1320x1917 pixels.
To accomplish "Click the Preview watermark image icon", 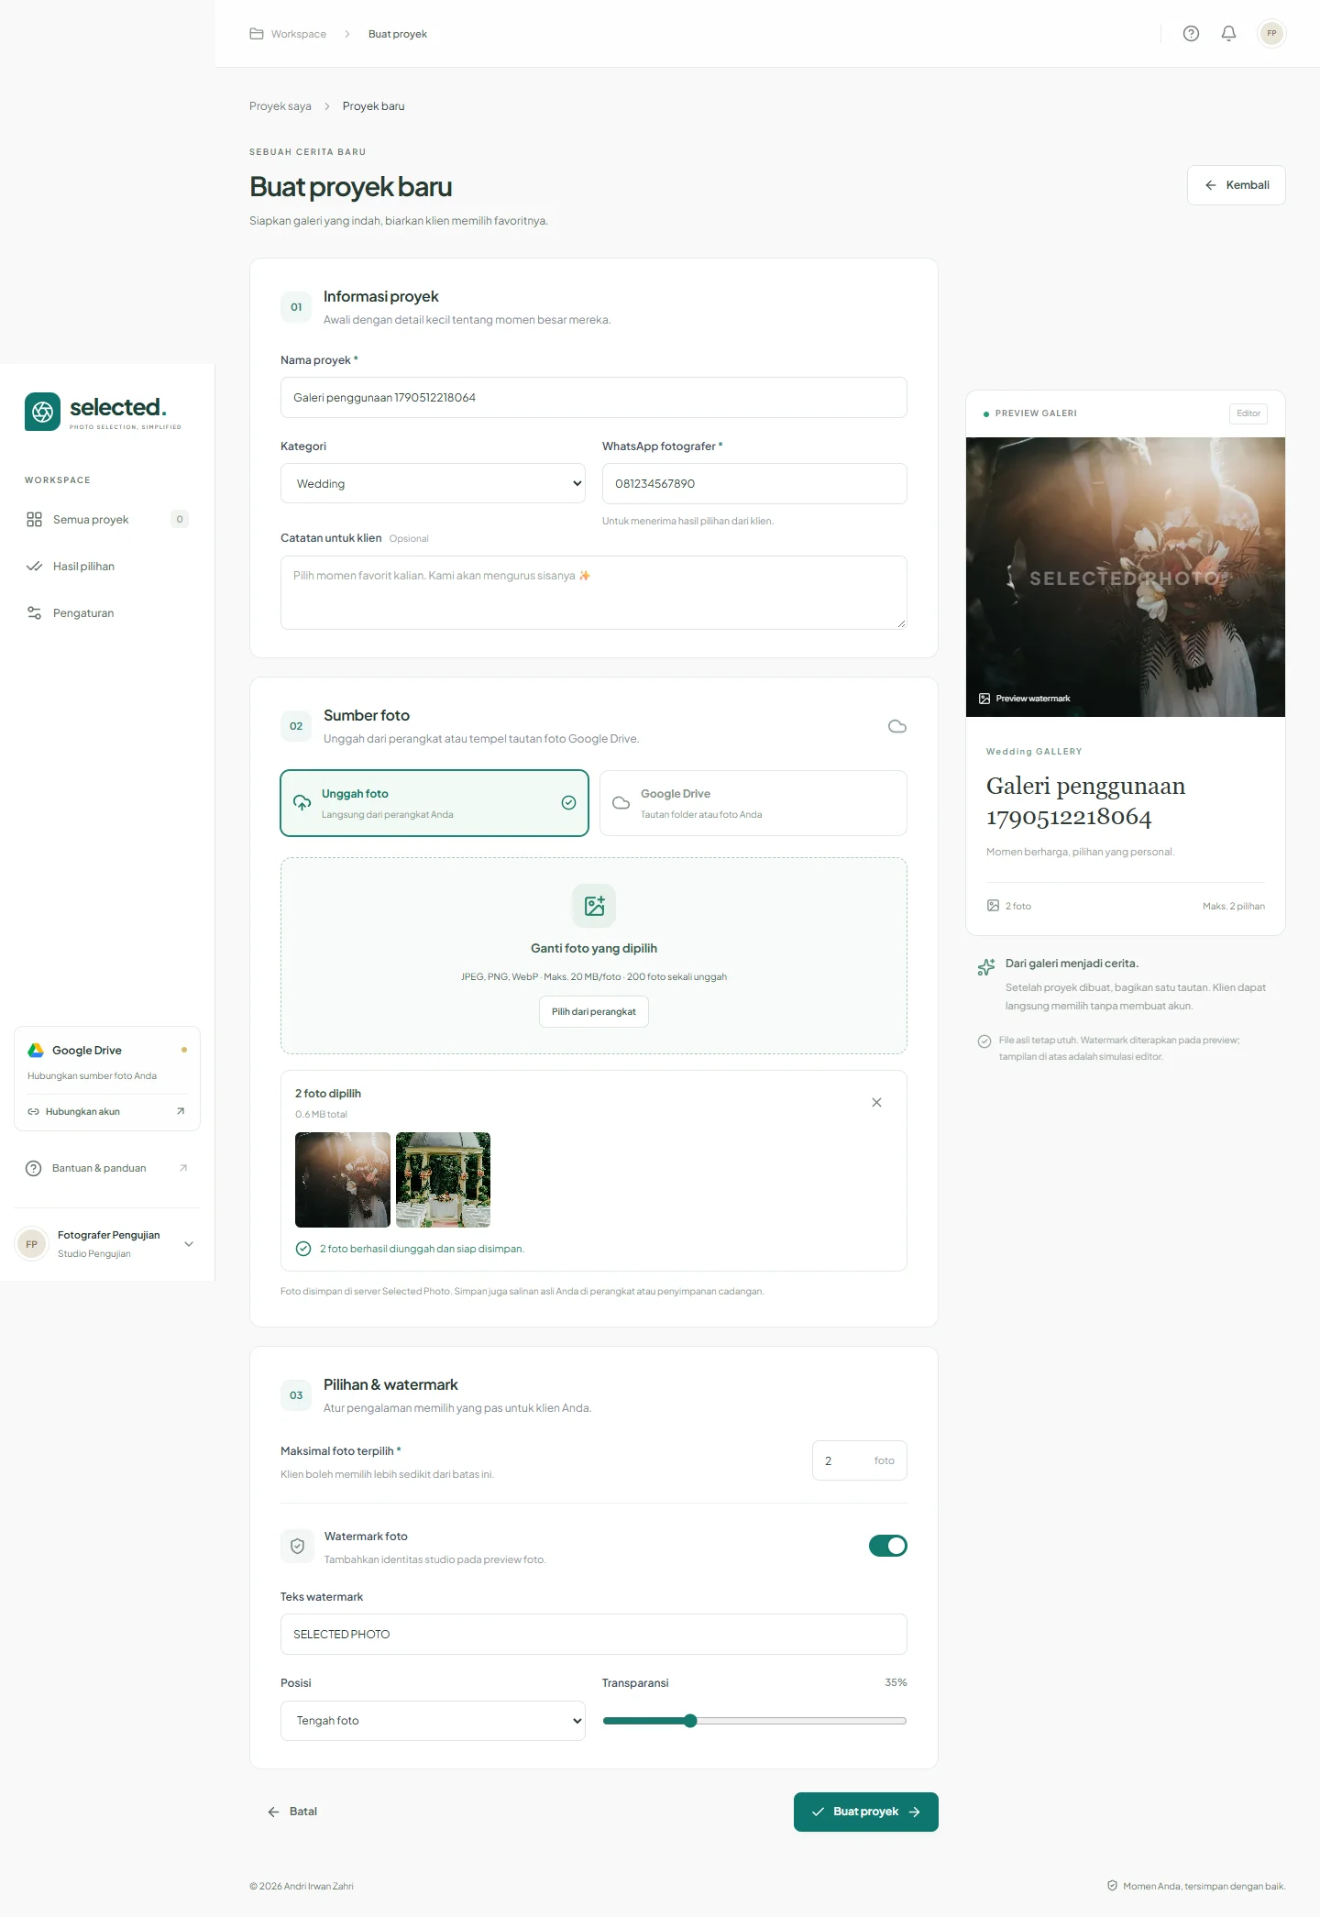I will click(984, 699).
